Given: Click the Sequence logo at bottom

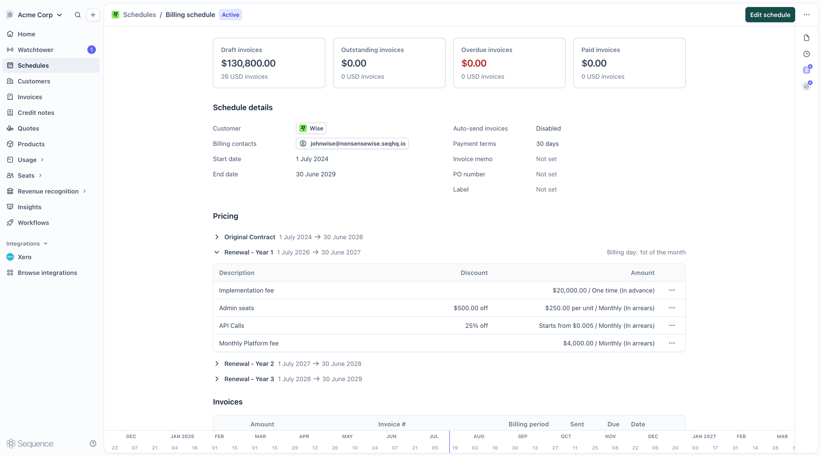Looking at the screenshot, I should coord(30,444).
